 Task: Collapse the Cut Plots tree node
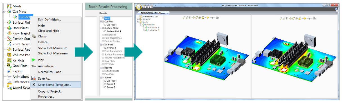coord(101,21)
